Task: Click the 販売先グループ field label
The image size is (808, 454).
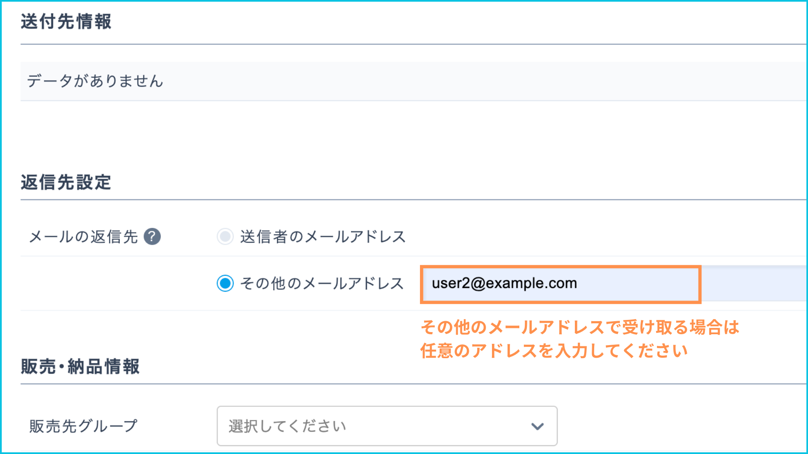Action: (83, 426)
